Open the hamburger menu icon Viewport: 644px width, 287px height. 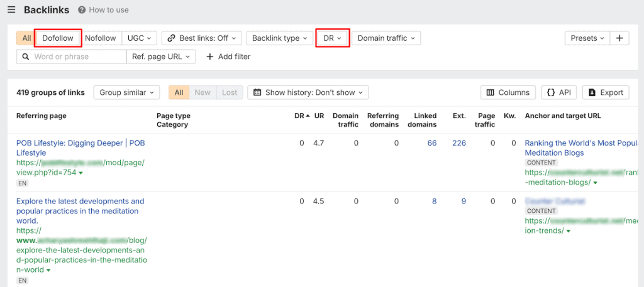(x=11, y=10)
